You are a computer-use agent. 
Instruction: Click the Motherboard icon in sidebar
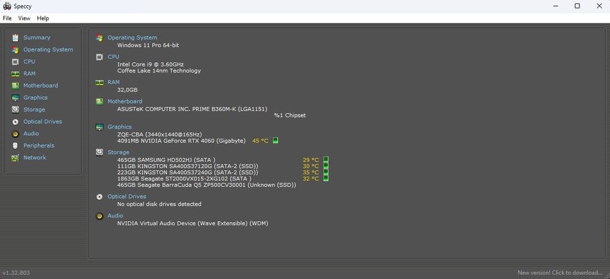click(x=15, y=85)
